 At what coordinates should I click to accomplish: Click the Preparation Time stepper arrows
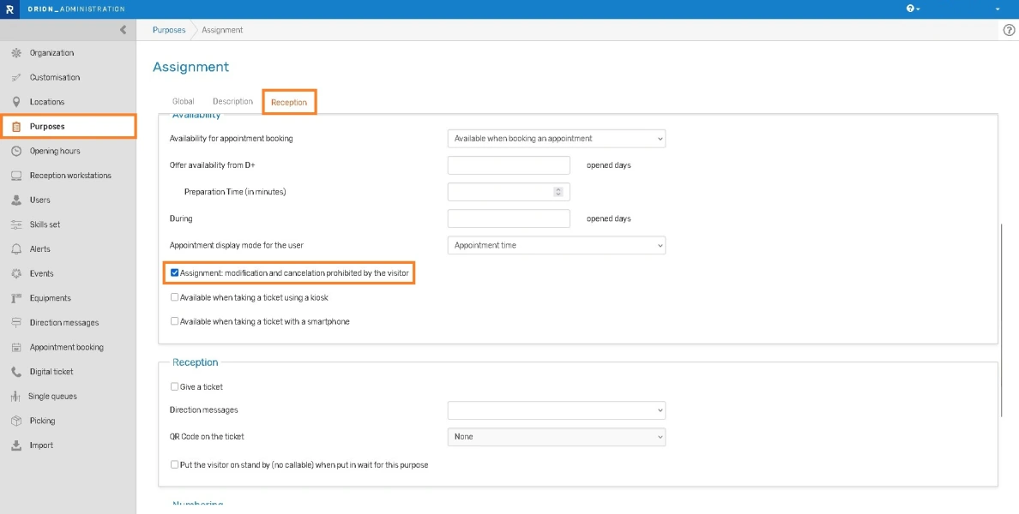558,192
